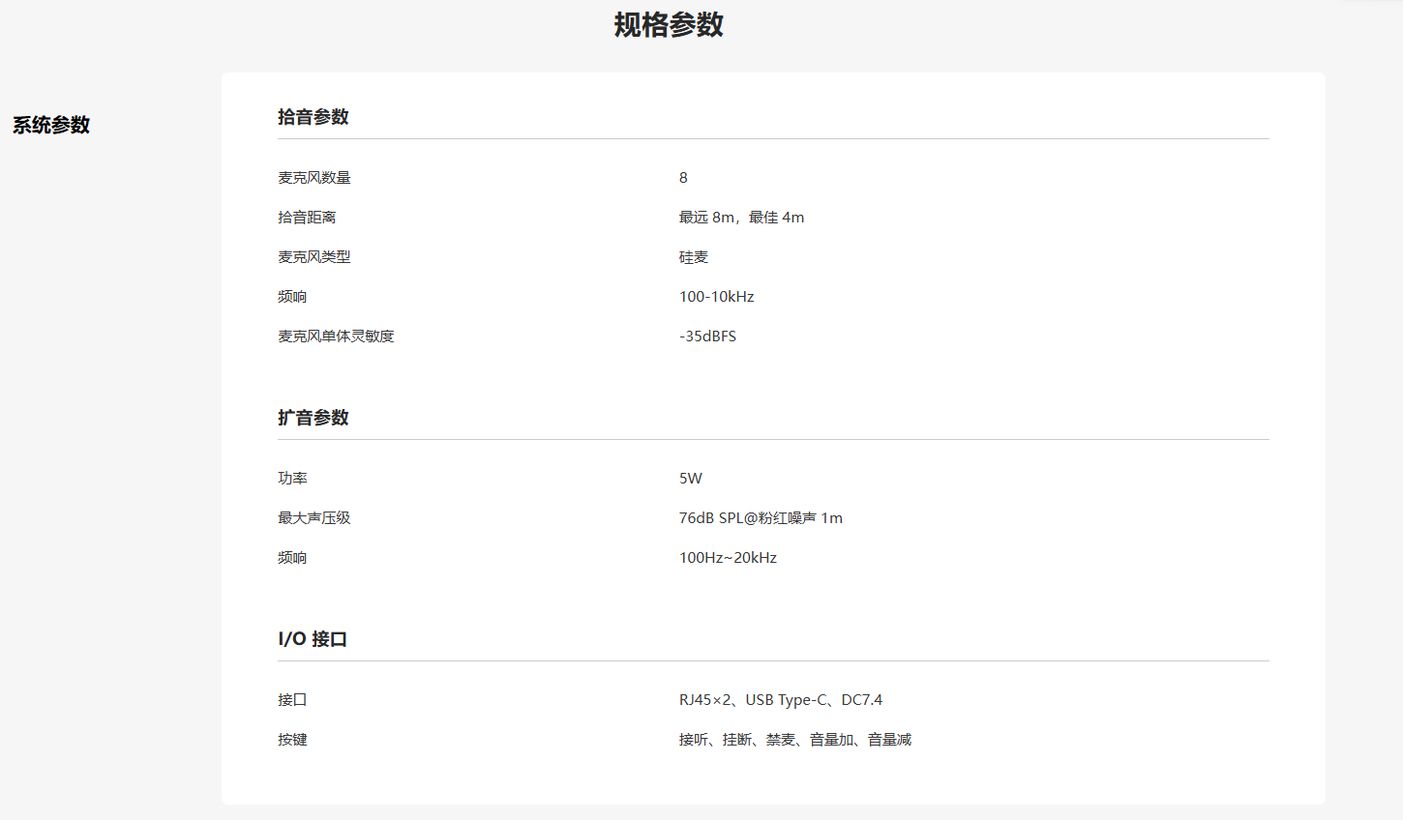The height and width of the screenshot is (820, 1403).
Task: Click the I/O 接口 section heading
Action: pos(312,639)
